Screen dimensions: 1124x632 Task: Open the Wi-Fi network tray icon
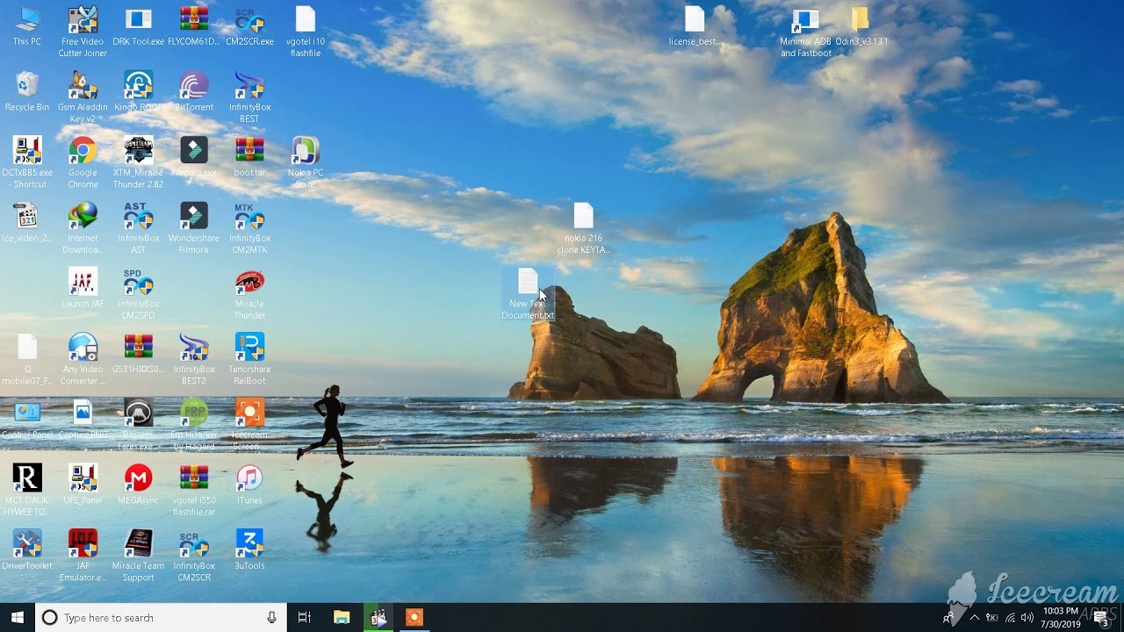[x=1011, y=618]
